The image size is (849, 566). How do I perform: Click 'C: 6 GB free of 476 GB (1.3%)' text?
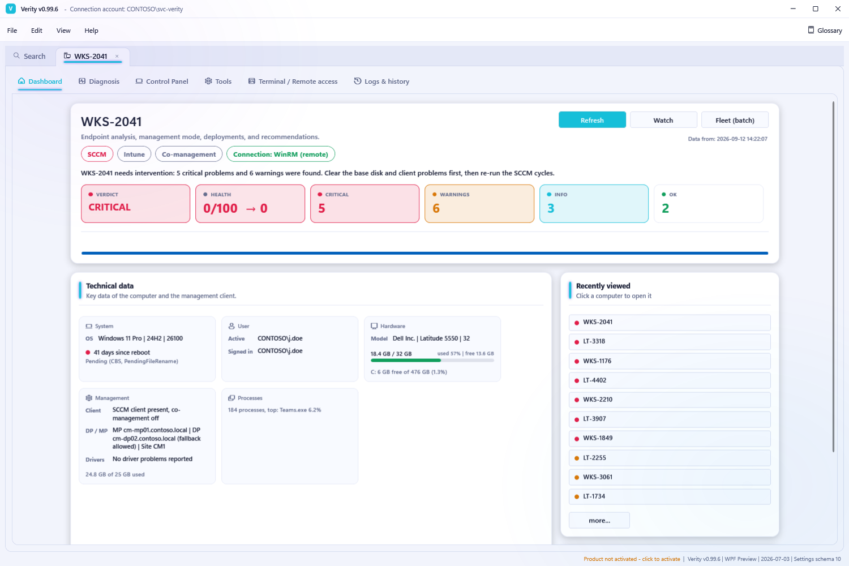click(x=409, y=372)
